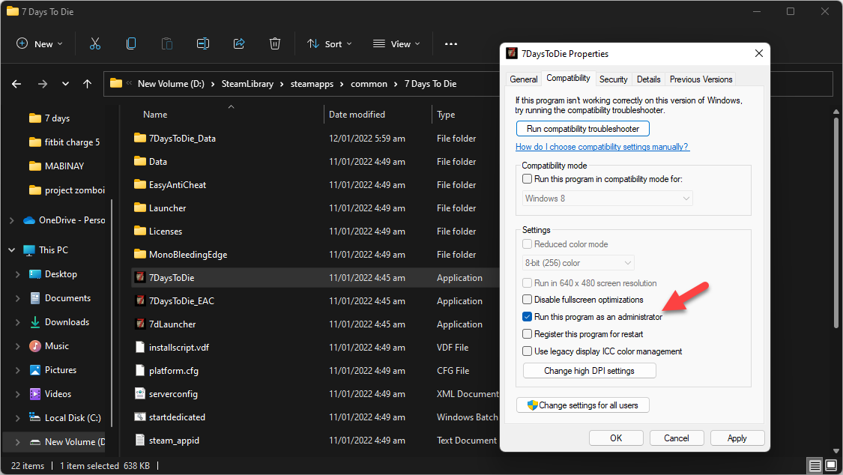Click steamapps in the address breadcrumb
843x475 pixels.
pos(312,84)
